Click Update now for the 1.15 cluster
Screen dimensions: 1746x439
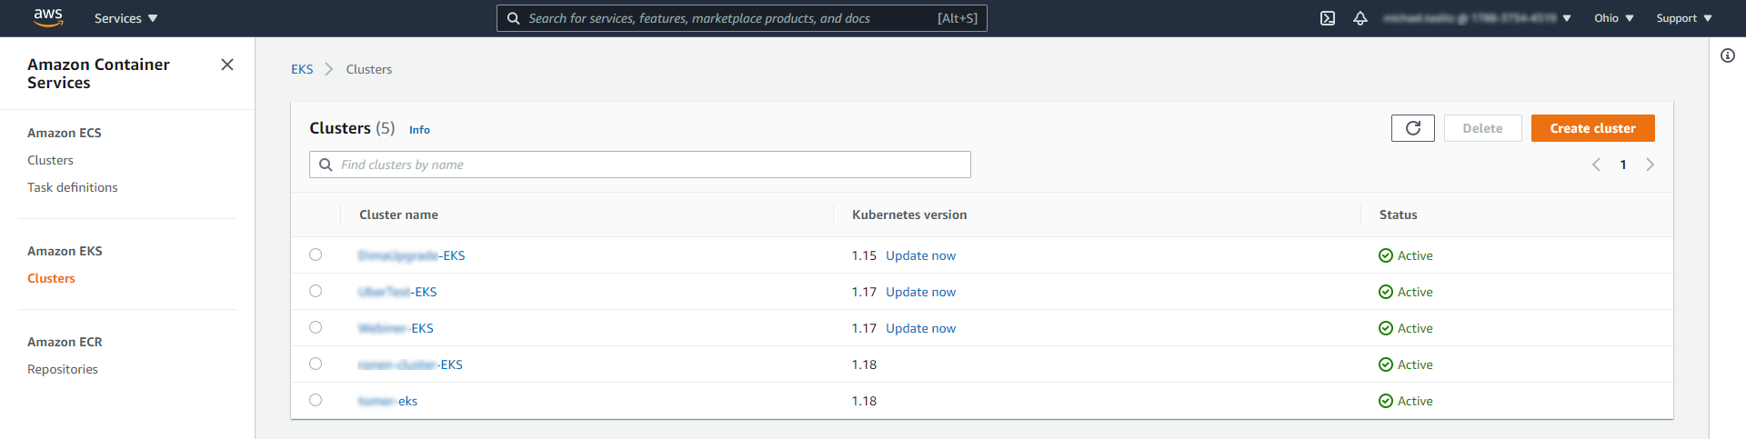pos(921,255)
